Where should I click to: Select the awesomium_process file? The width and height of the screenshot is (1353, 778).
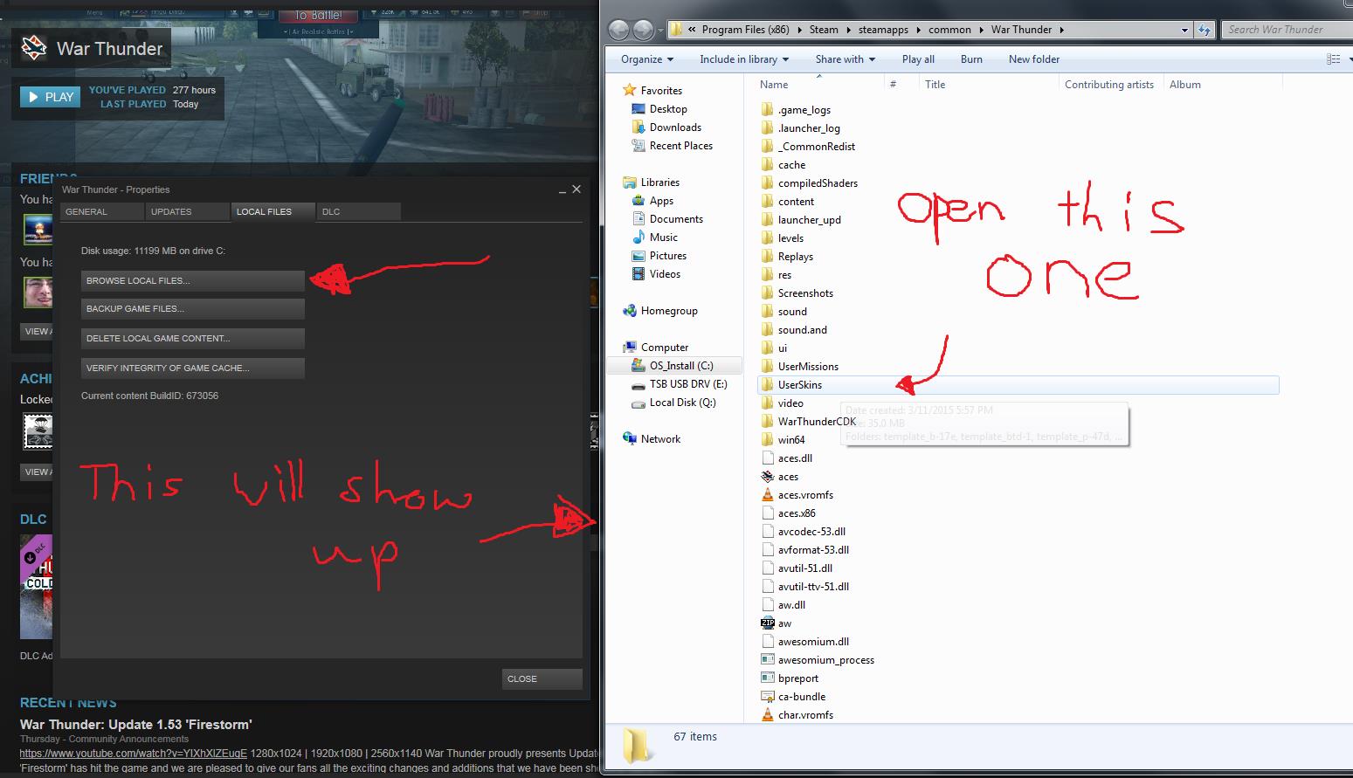coord(825,660)
